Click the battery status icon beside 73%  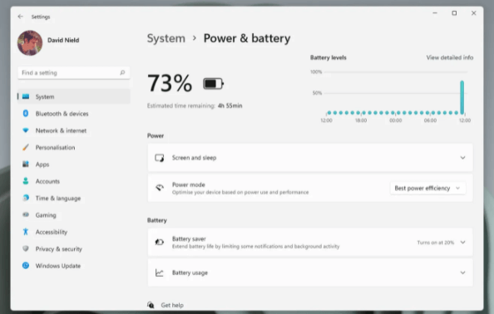coord(213,84)
